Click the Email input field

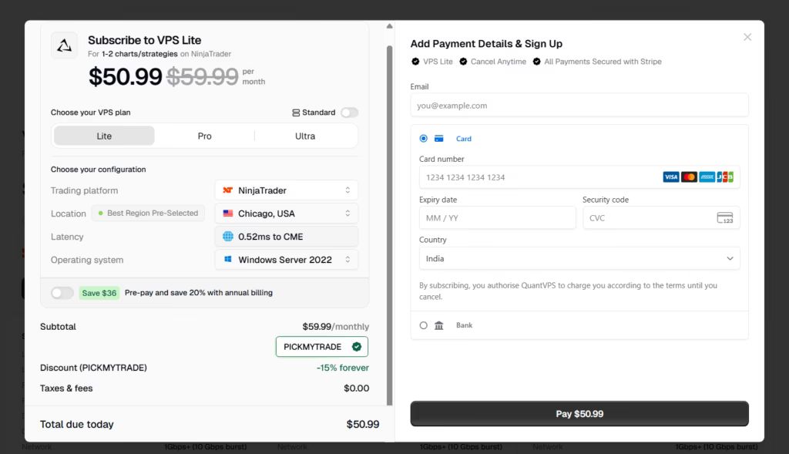tap(579, 105)
